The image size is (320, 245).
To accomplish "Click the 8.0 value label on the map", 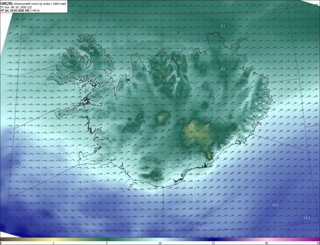I will pos(178,79).
